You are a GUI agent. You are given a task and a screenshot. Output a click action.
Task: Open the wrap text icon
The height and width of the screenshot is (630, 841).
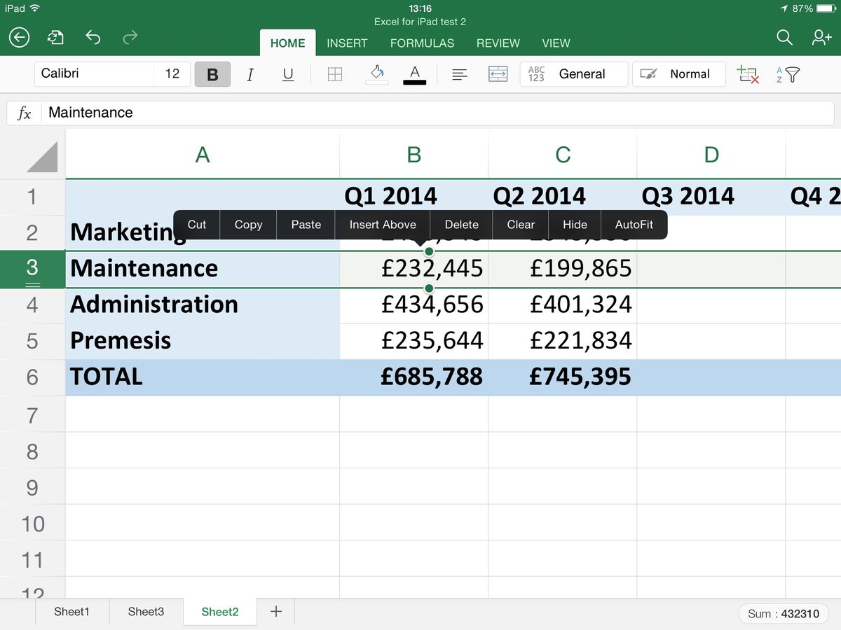[x=498, y=74]
